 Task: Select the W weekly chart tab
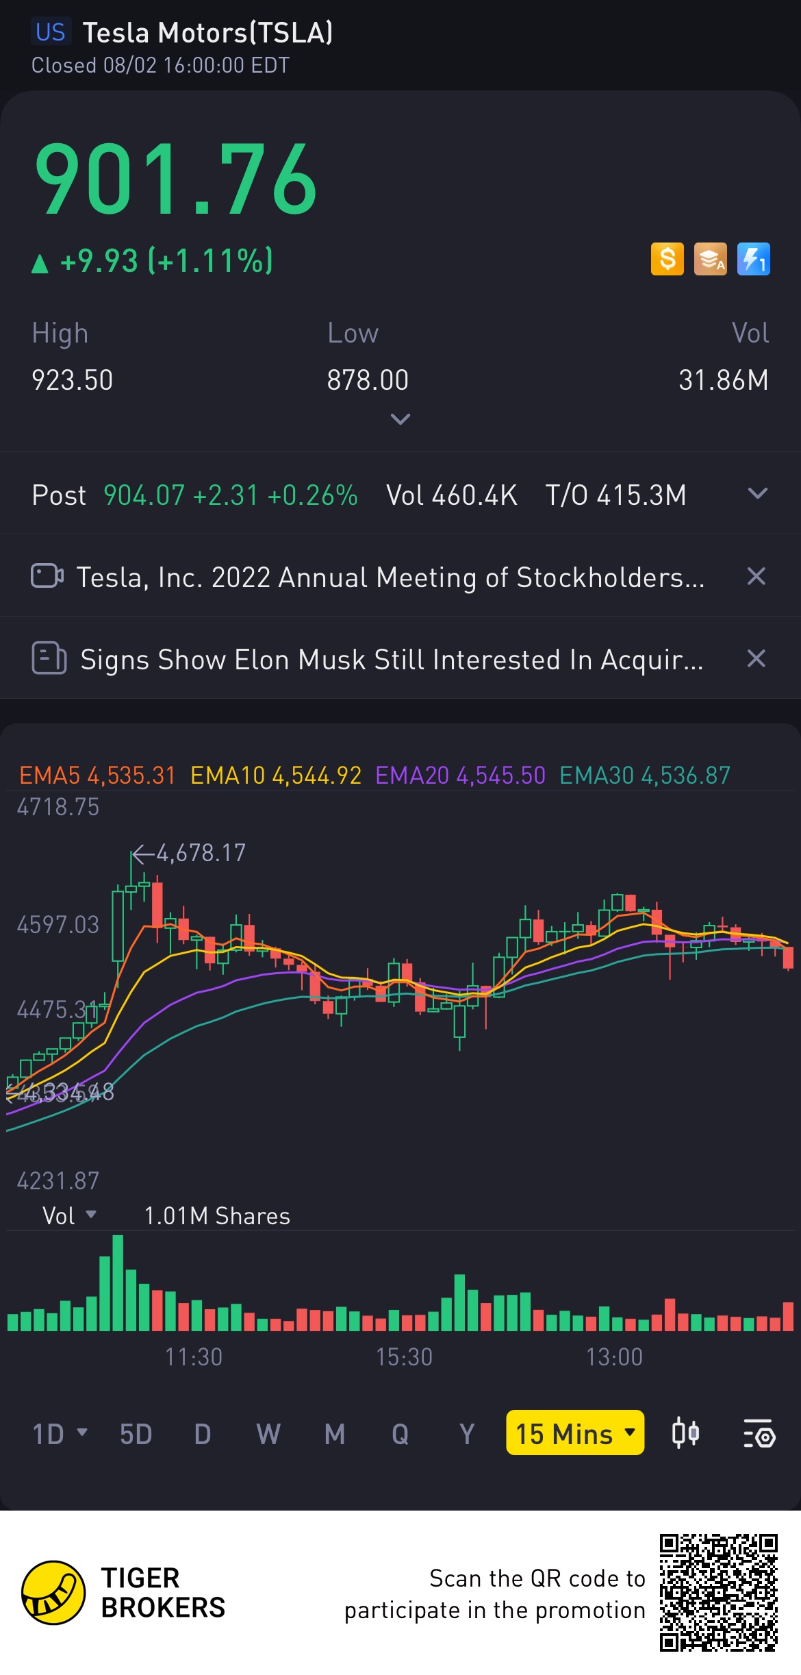click(268, 1433)
